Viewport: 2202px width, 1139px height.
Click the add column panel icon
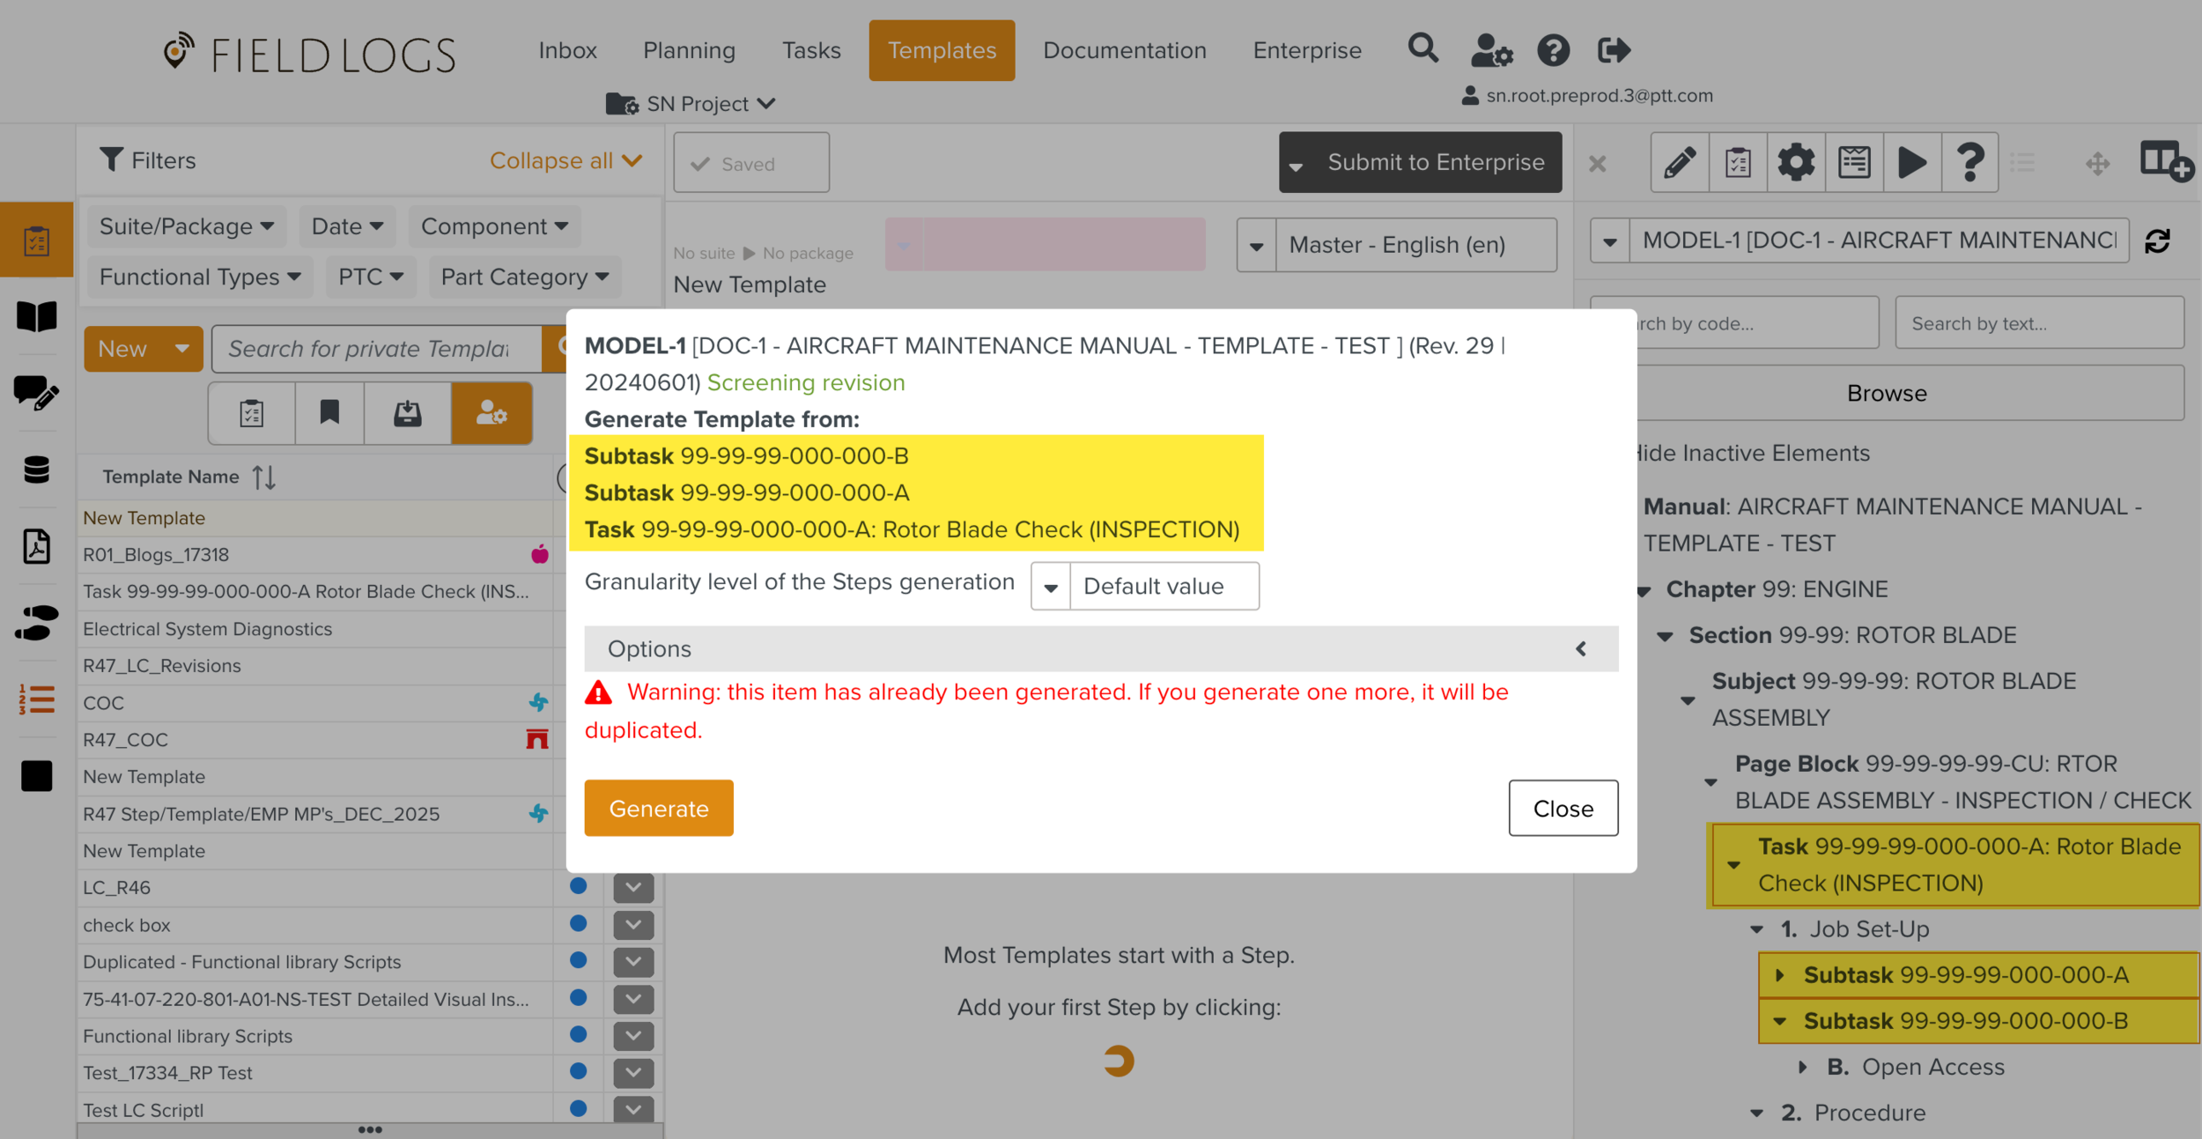2165,163
